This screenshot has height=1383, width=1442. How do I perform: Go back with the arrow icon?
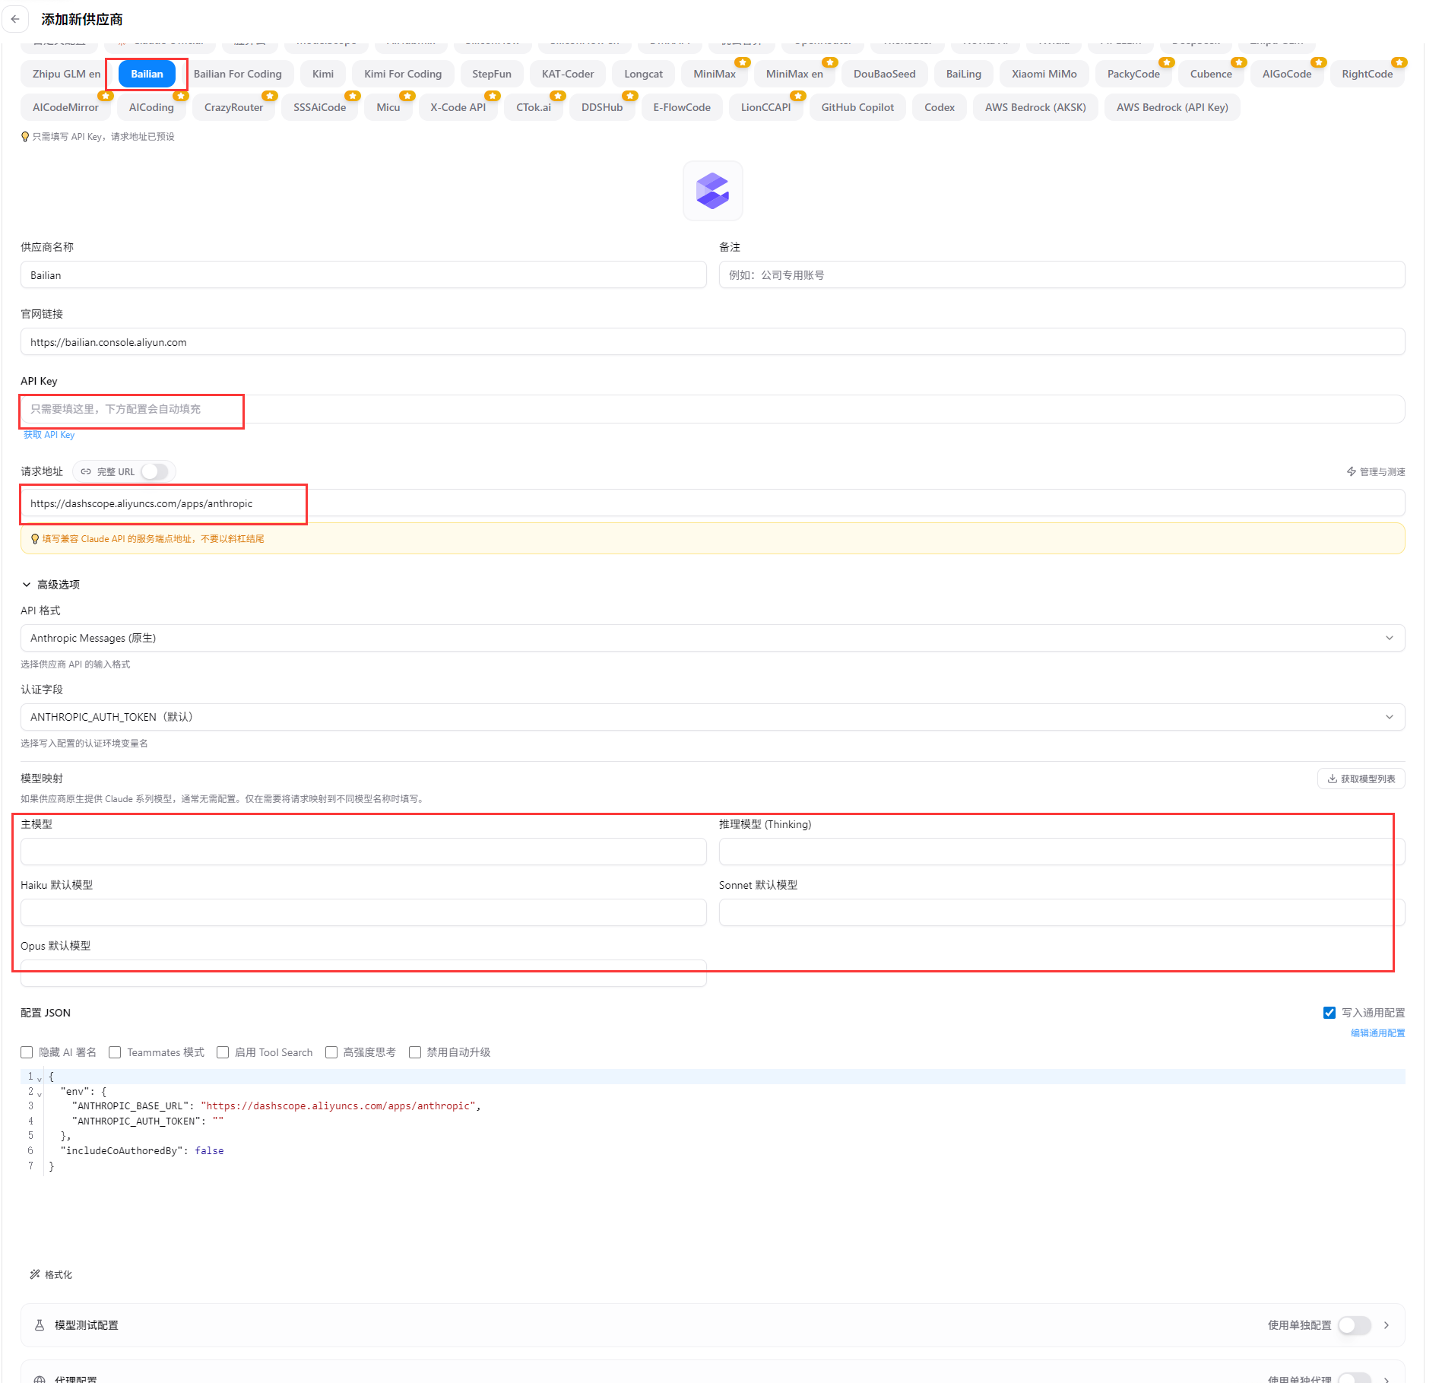coord(15,19)
